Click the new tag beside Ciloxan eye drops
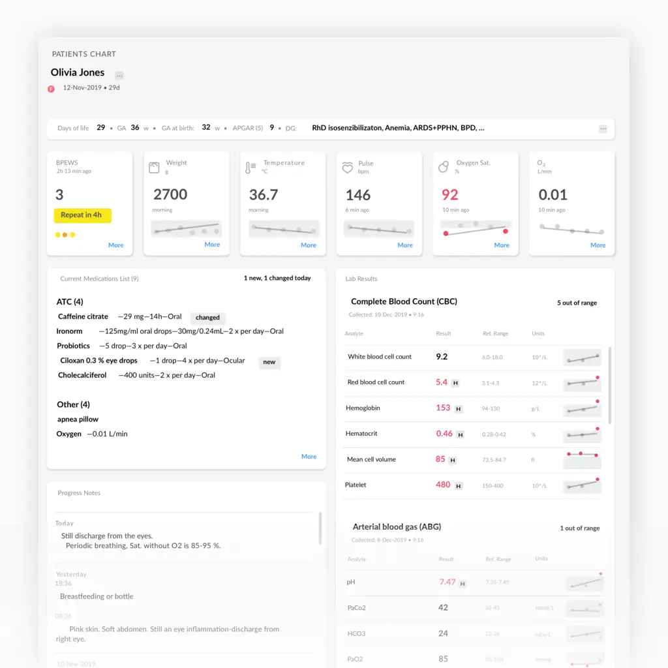Image resolution: width=668 pixels, height=668 pixels. pyautogui.click(x=269, y=362)
